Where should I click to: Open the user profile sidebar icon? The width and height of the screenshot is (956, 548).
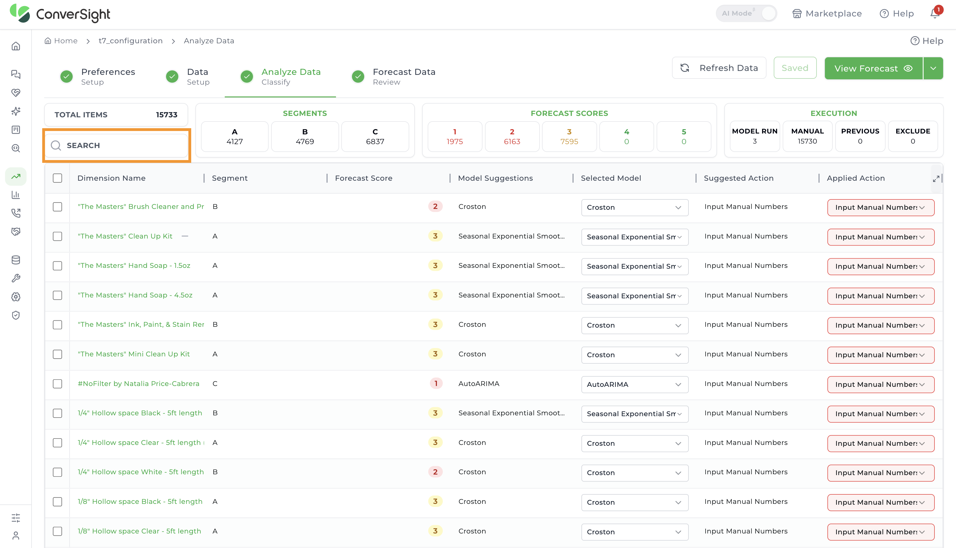[16, 536]
